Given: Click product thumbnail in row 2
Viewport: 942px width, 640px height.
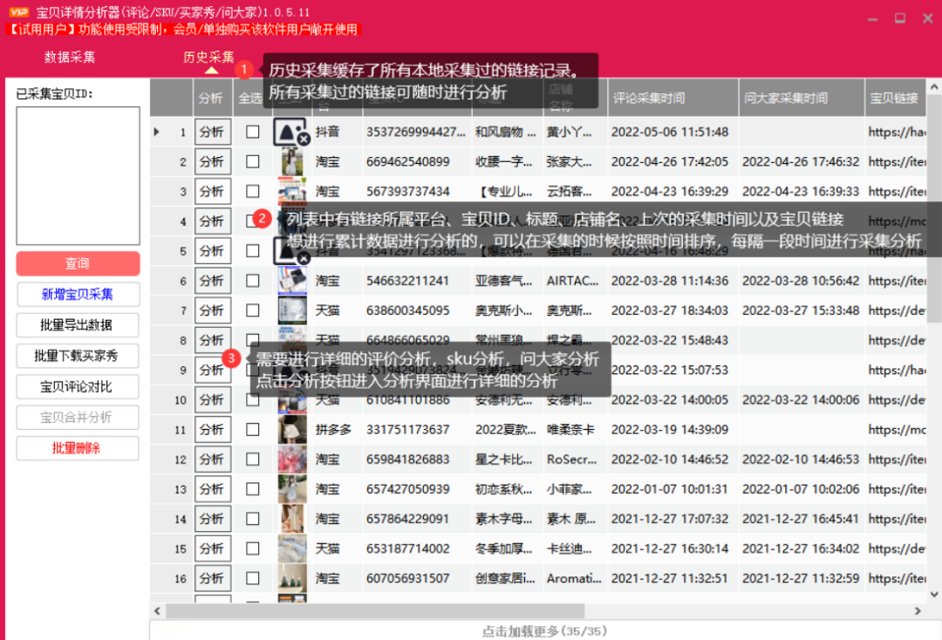Looking at the screenshot, I should coord(291,162).
